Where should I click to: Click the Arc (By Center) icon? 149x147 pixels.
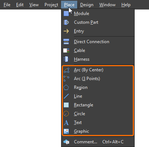click(66, 70)
